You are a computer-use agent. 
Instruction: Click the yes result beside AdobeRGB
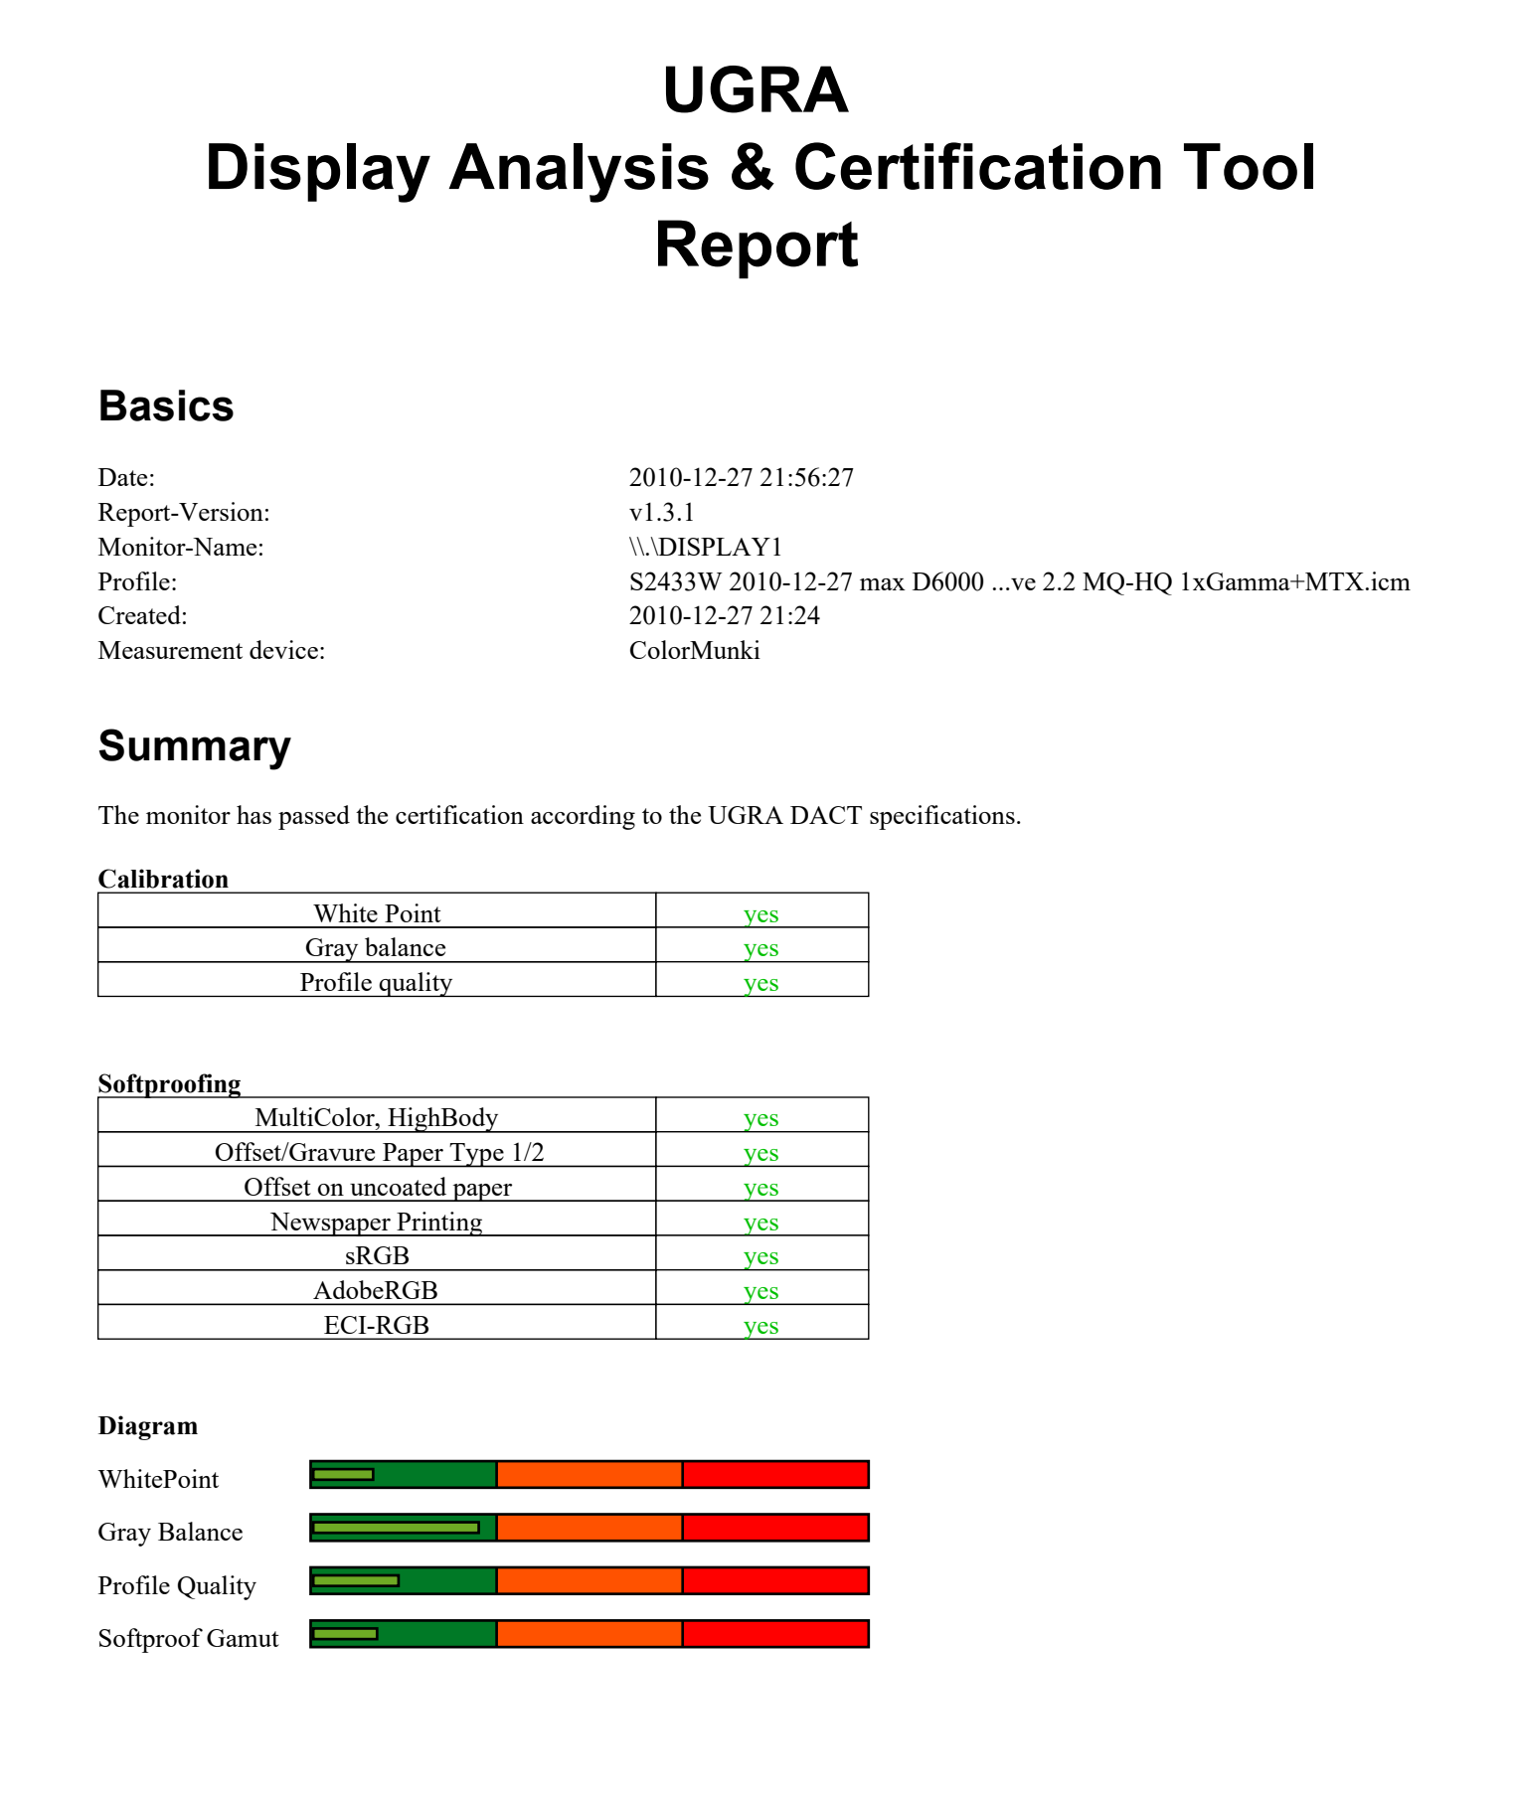pos(760,1291)
